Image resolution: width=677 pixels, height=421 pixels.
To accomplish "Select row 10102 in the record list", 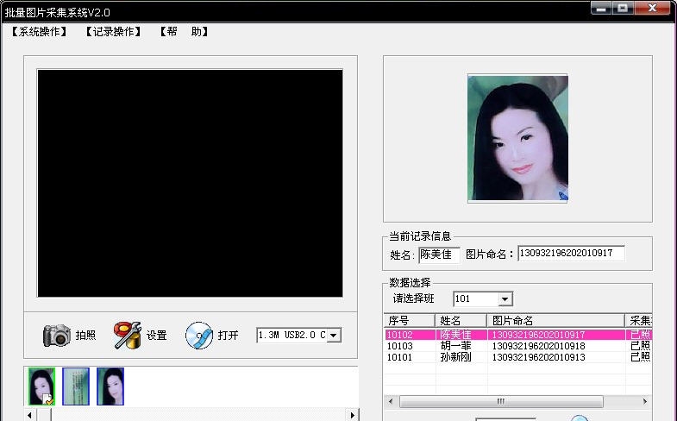I will click(518, 335).
